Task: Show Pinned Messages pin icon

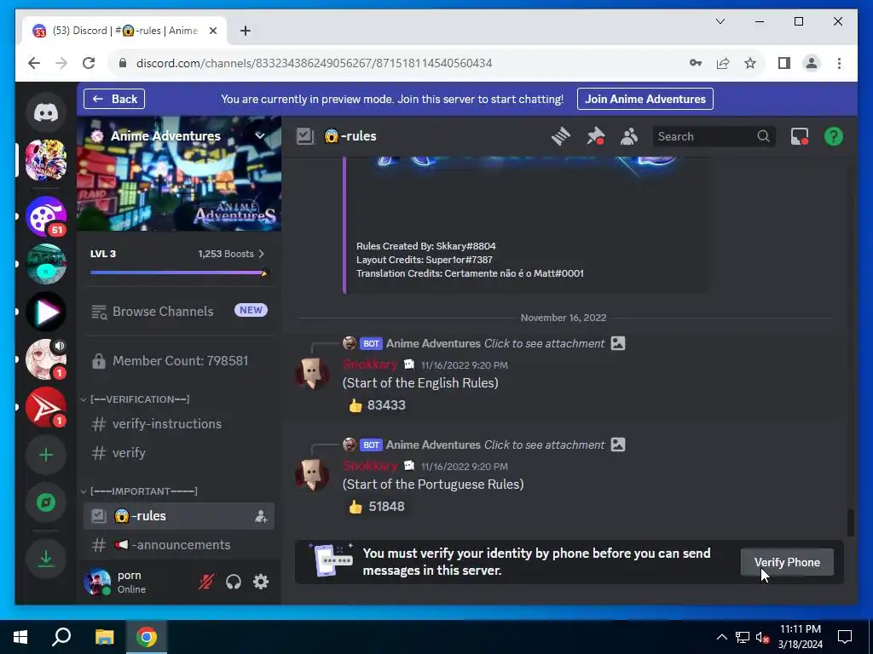Action: pos(596,136)
